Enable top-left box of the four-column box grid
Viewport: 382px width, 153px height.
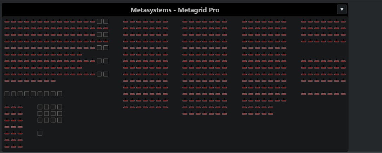40,107
